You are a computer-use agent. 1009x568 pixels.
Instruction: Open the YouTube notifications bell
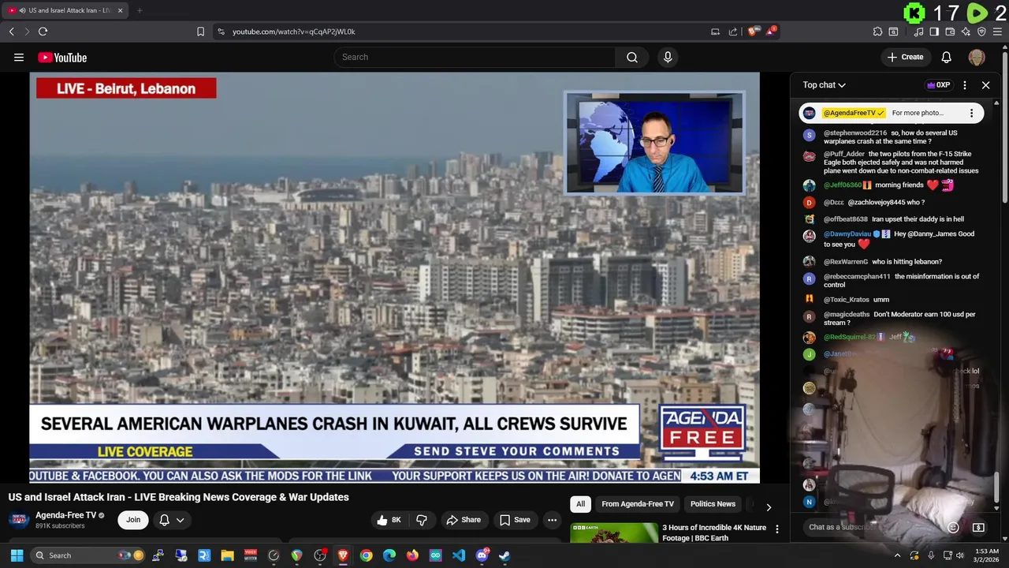(947, 57)
